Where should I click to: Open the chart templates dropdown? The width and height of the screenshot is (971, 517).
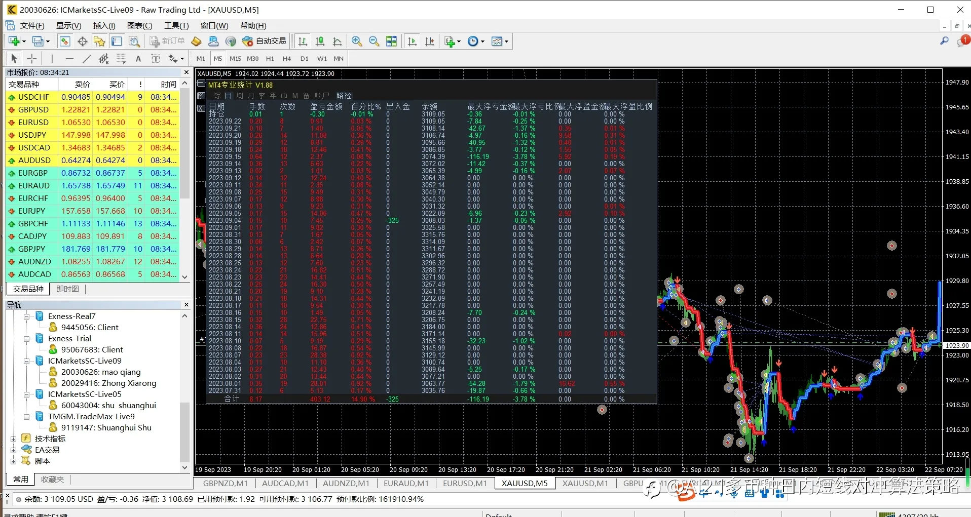coord(506,42)
